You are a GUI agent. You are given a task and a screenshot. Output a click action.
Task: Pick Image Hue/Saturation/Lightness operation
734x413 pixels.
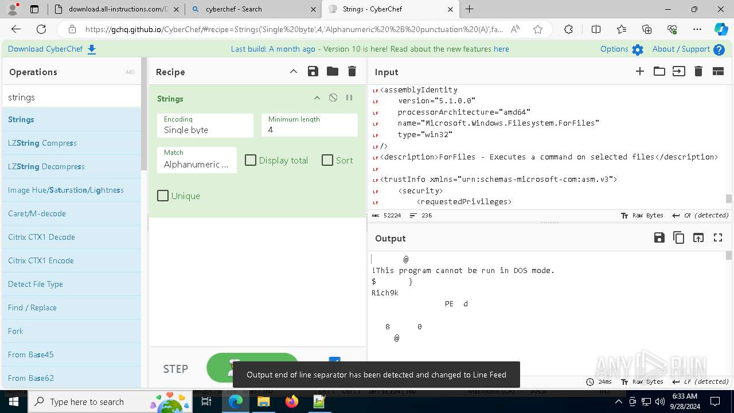pos(72,190)
